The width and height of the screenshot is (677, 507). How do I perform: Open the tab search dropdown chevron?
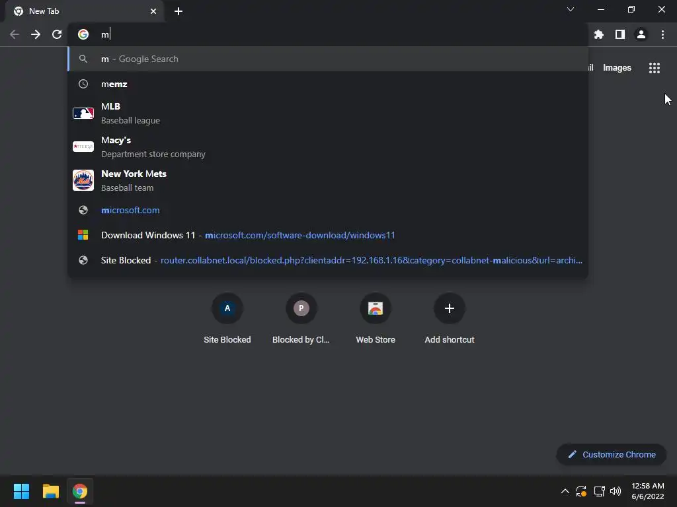[x=571, y=9]
